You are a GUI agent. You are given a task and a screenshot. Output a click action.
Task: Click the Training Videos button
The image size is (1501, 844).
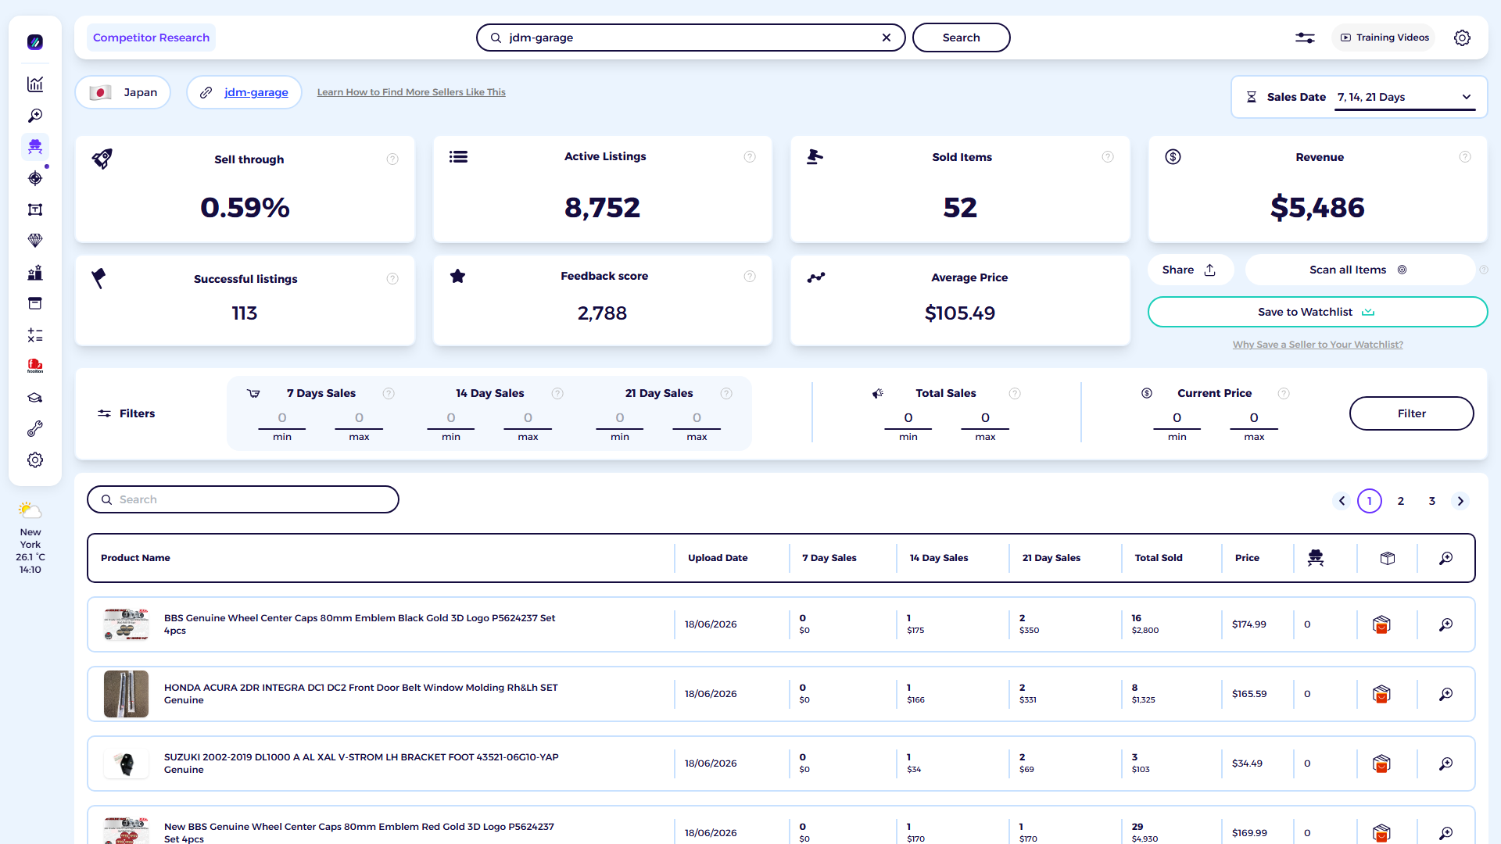[1385, 38]
